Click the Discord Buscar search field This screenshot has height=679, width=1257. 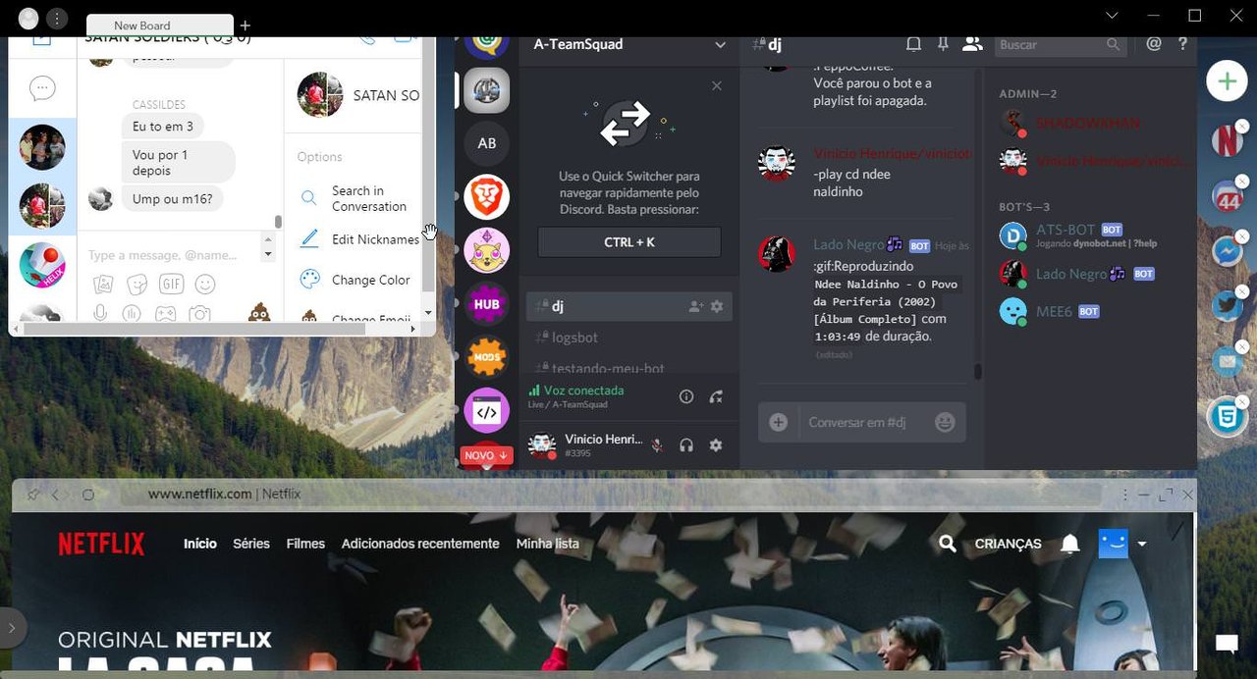tap(1060, 45)
